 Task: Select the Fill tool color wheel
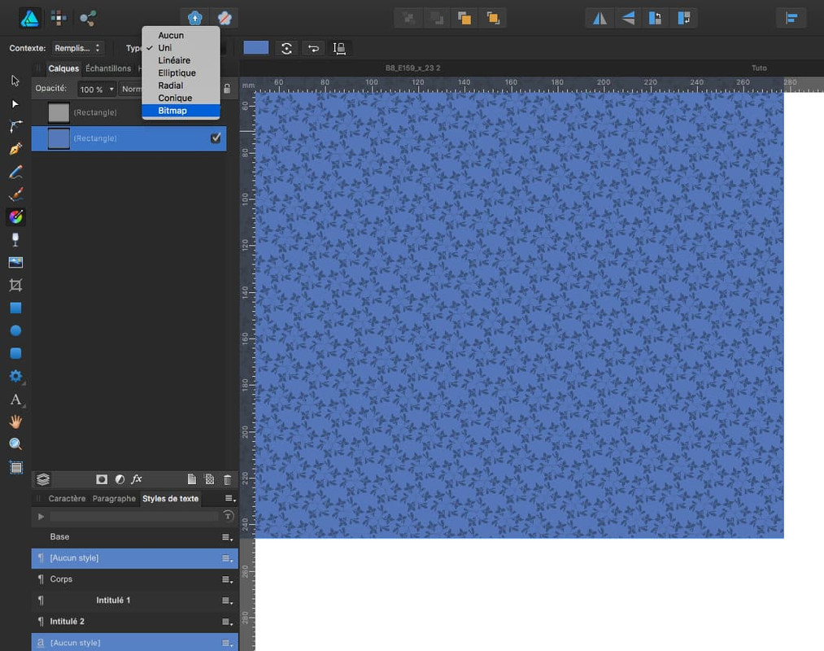15,216
